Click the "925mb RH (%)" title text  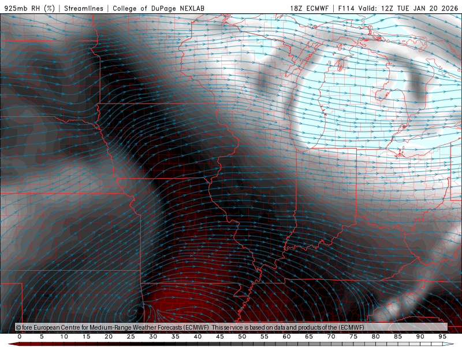[x=30, y=8]
